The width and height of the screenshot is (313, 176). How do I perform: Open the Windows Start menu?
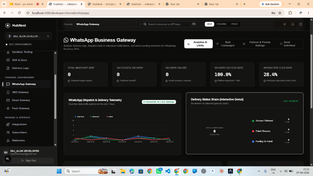pos(59,171)
